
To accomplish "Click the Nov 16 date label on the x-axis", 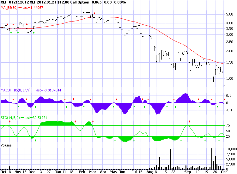I will (20, 172).
